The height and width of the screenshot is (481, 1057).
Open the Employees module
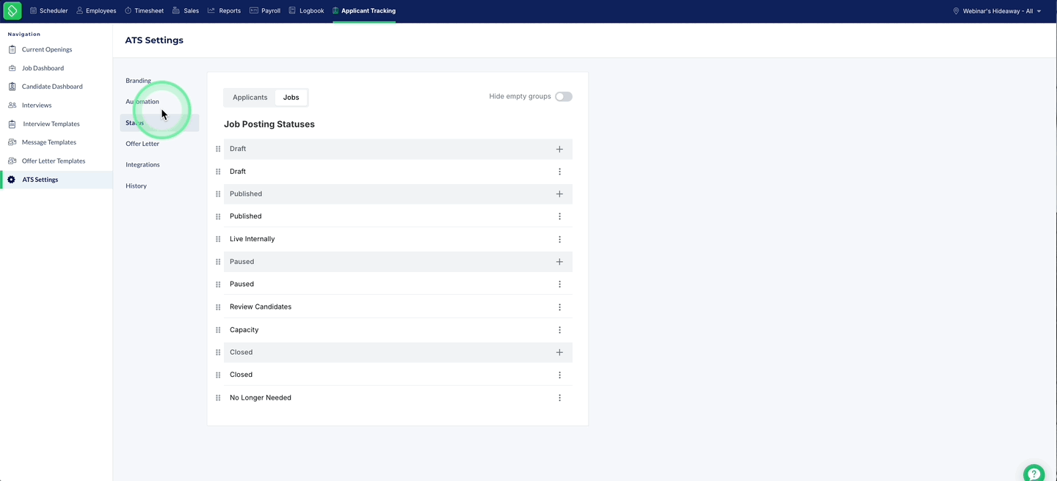click(96, 11)
